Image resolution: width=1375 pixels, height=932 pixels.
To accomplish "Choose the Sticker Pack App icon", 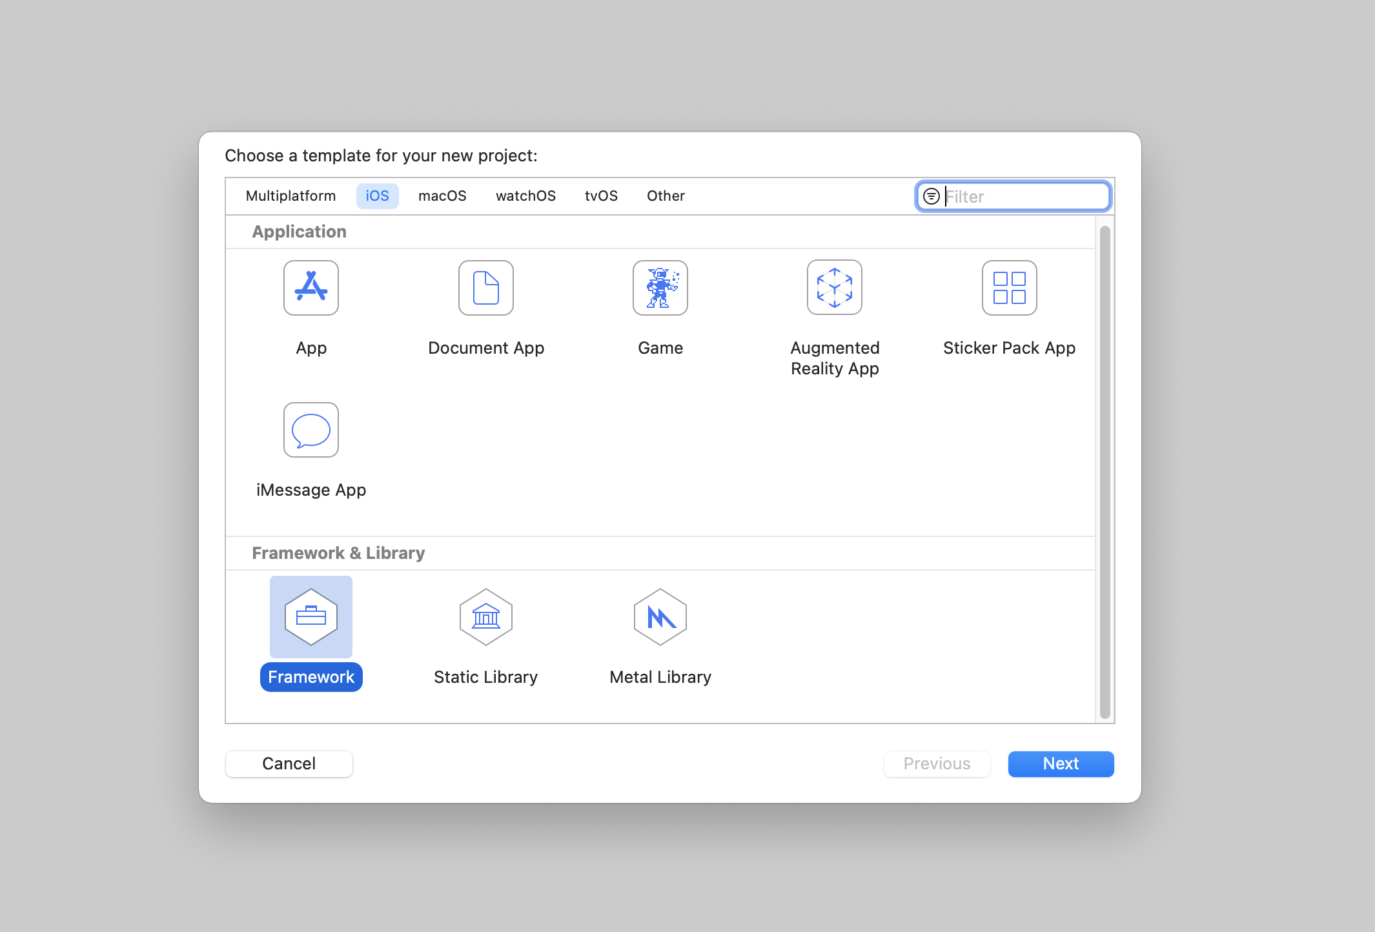I will (x=1009, y=288).
